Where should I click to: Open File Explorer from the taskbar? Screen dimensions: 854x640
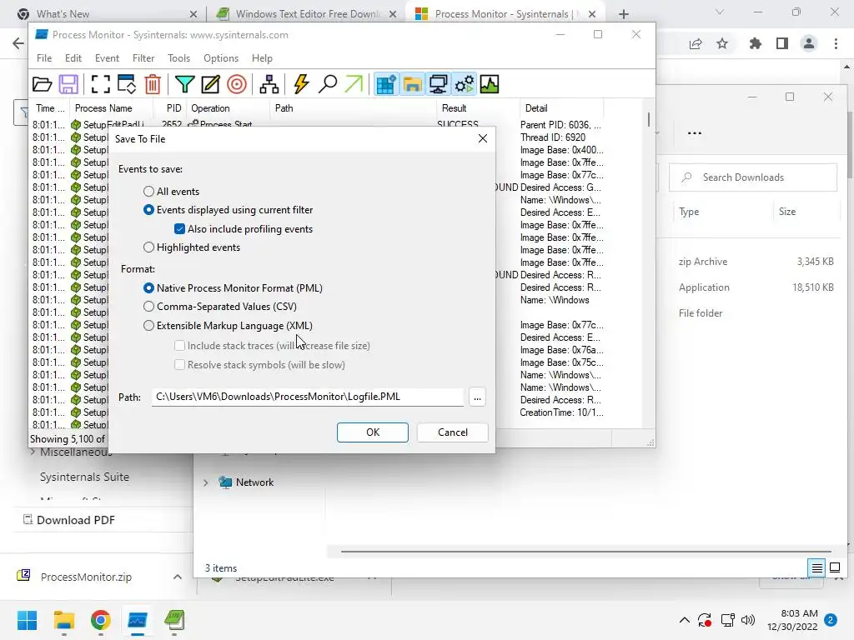pos(63,620)
